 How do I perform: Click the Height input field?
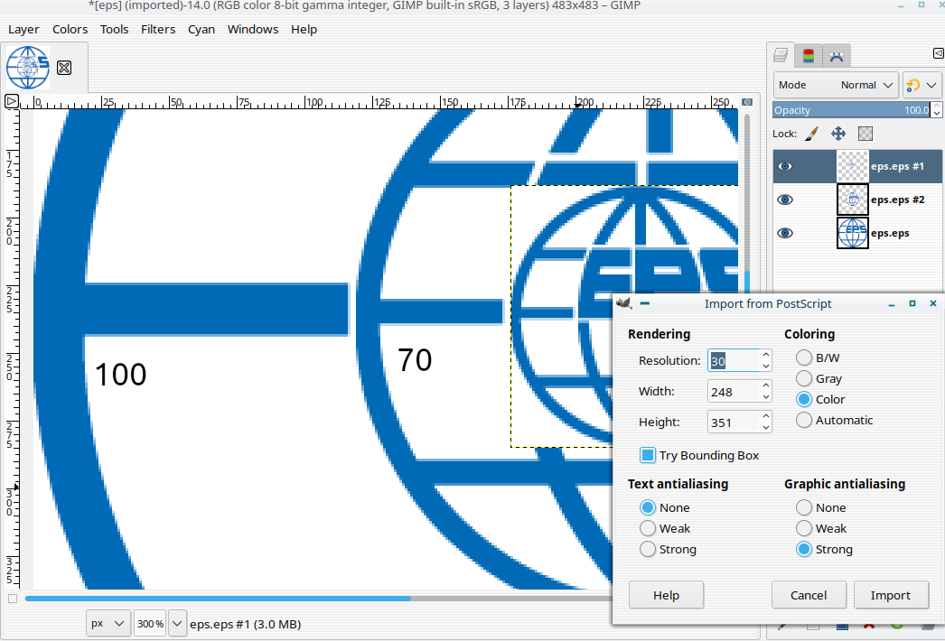[734, 423]
